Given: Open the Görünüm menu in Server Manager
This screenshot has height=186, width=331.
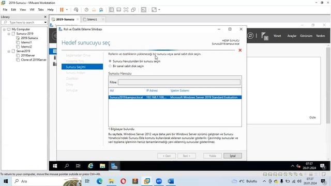Looking at the screenshot, I should coord(306,36).
